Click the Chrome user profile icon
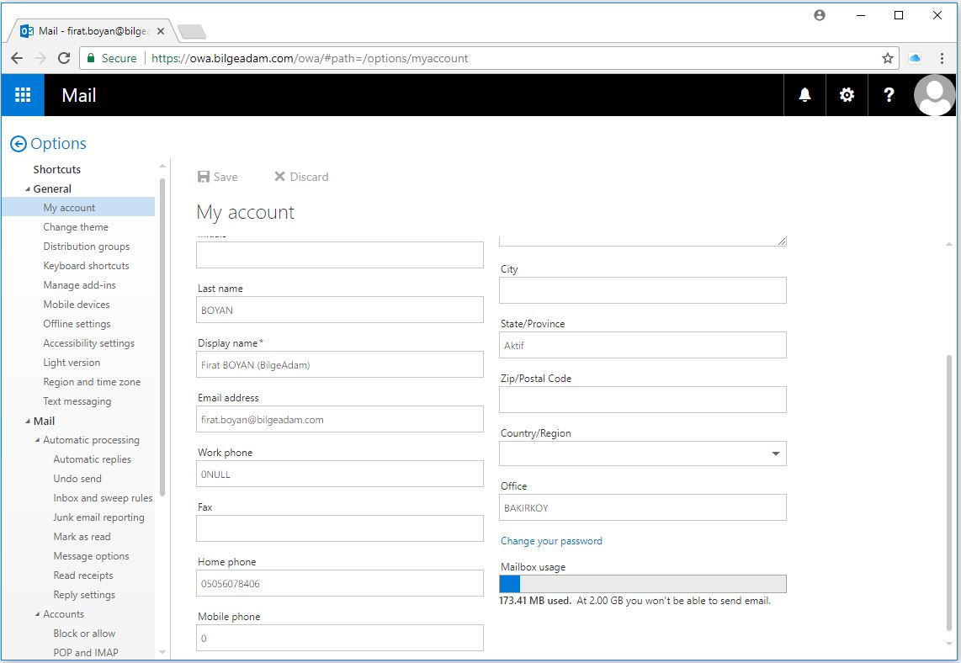Viewport: 961px width, 663px height. (x=820, y=15)
